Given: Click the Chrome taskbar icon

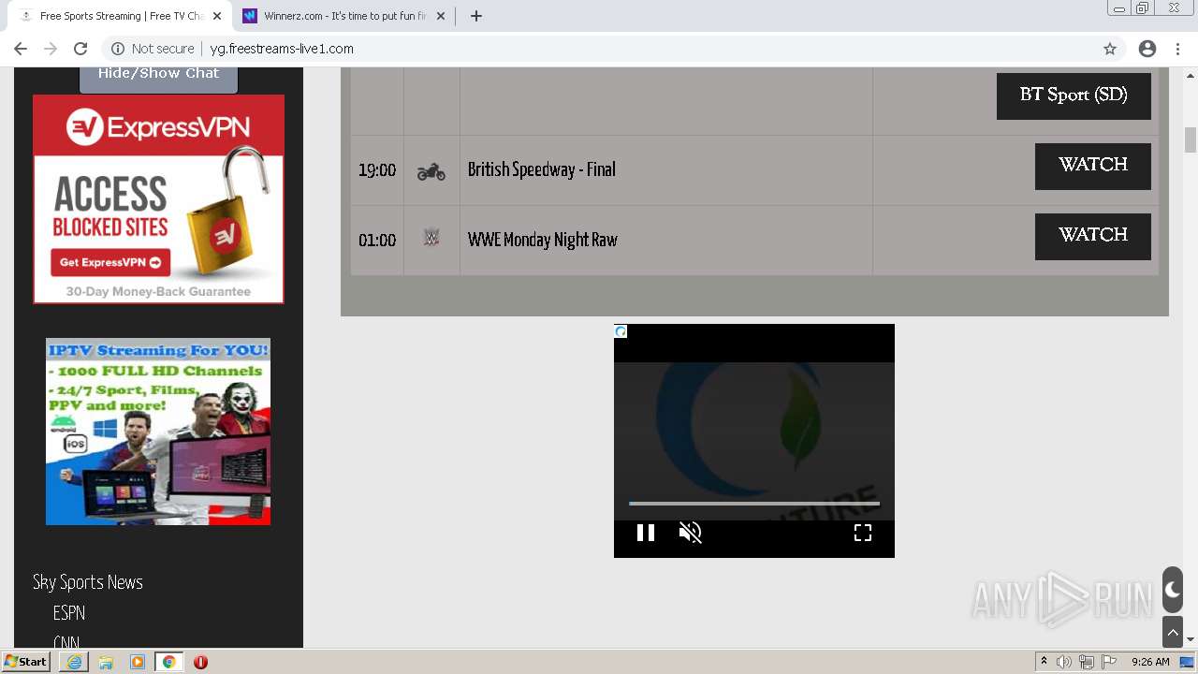Looking at the screenshot, I should [168, 662].
